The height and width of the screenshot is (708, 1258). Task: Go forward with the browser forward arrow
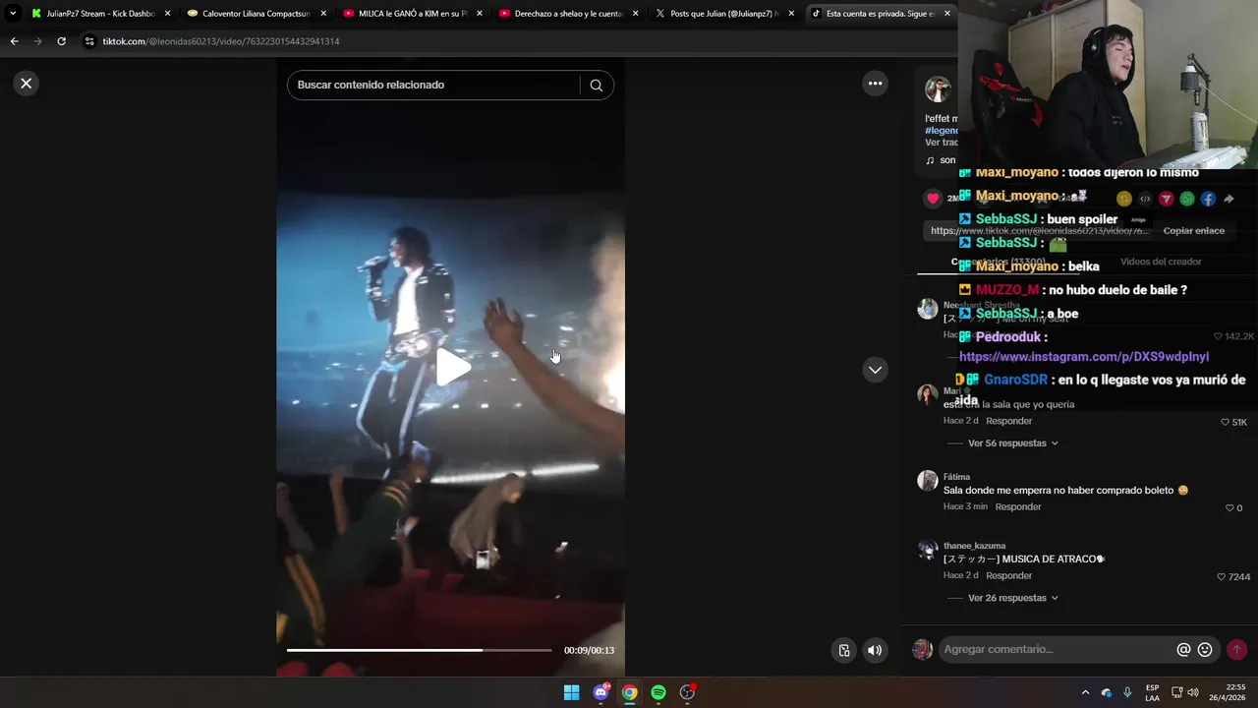pyautogui.click(x=37, y=41)
